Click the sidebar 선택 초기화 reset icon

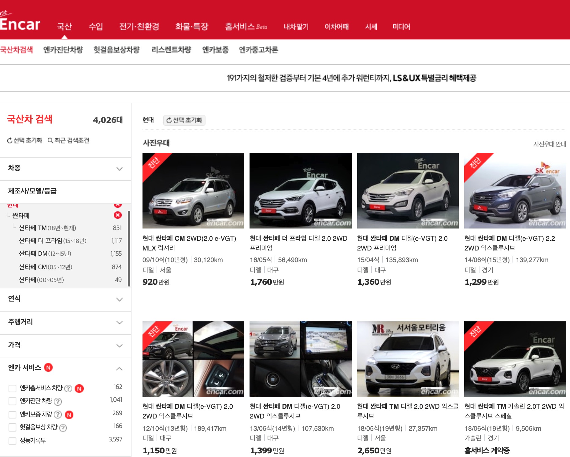click(10, 141)
